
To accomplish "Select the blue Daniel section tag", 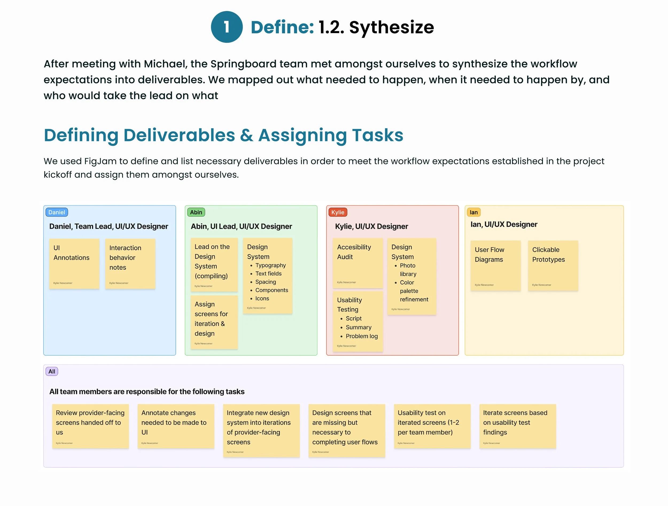I will pos(56,212).
